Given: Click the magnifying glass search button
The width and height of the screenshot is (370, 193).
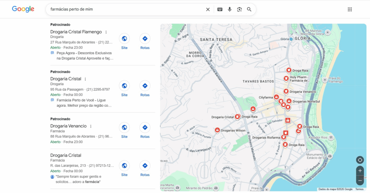Looking at the screenshot, I should (249, 9).
